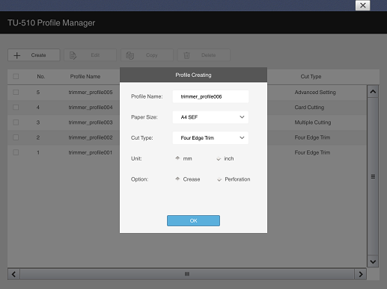Click the Profile Creating dialog title bar

[x=193, y=75]
